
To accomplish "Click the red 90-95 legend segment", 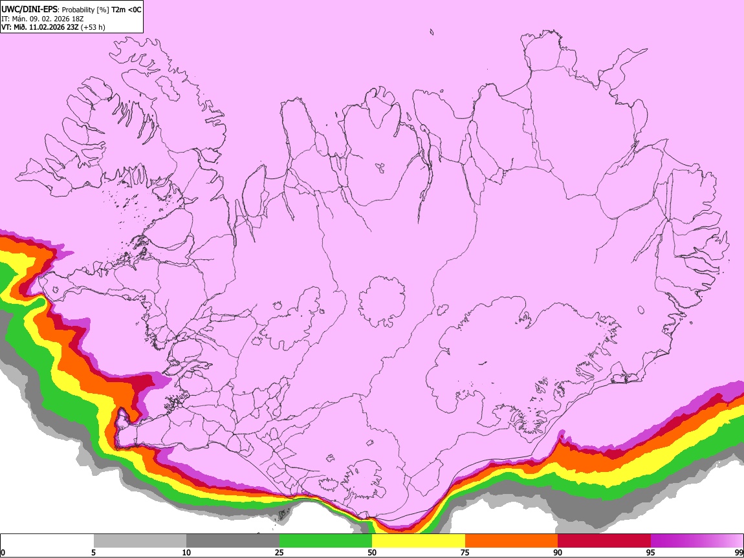I will pos(604,541).
